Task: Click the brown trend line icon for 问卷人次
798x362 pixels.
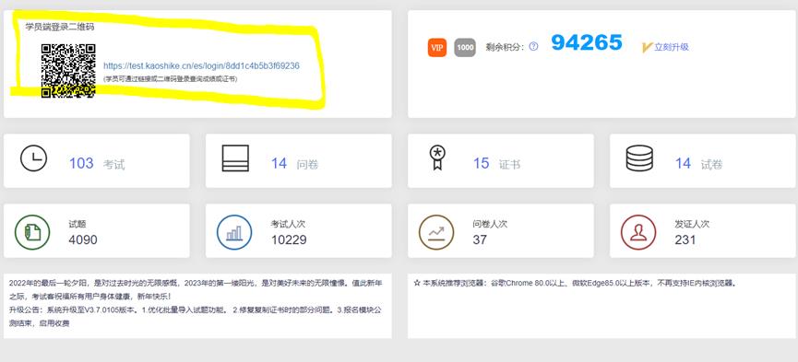Action: tap(436, 232)
